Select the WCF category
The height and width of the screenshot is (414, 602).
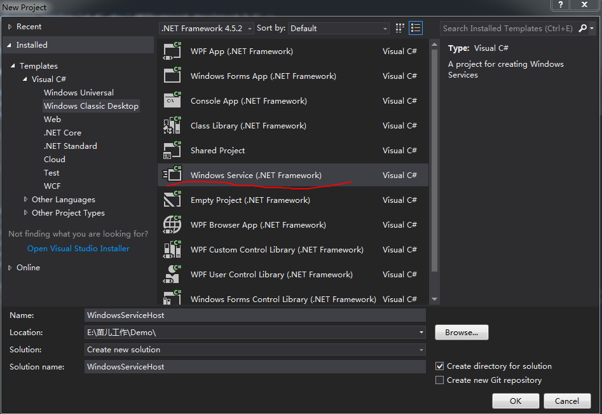[52, 186]
